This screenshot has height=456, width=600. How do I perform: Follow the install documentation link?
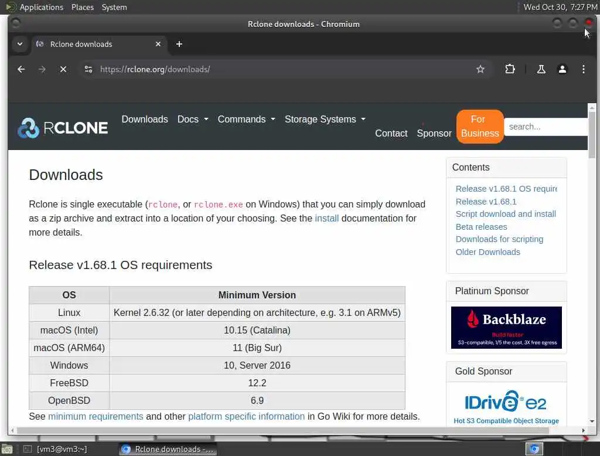tap(327, 218)
